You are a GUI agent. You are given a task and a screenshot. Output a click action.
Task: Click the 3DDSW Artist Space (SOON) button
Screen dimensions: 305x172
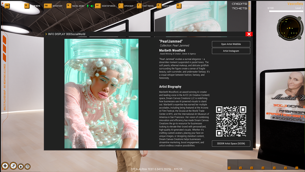coord(231,144)
